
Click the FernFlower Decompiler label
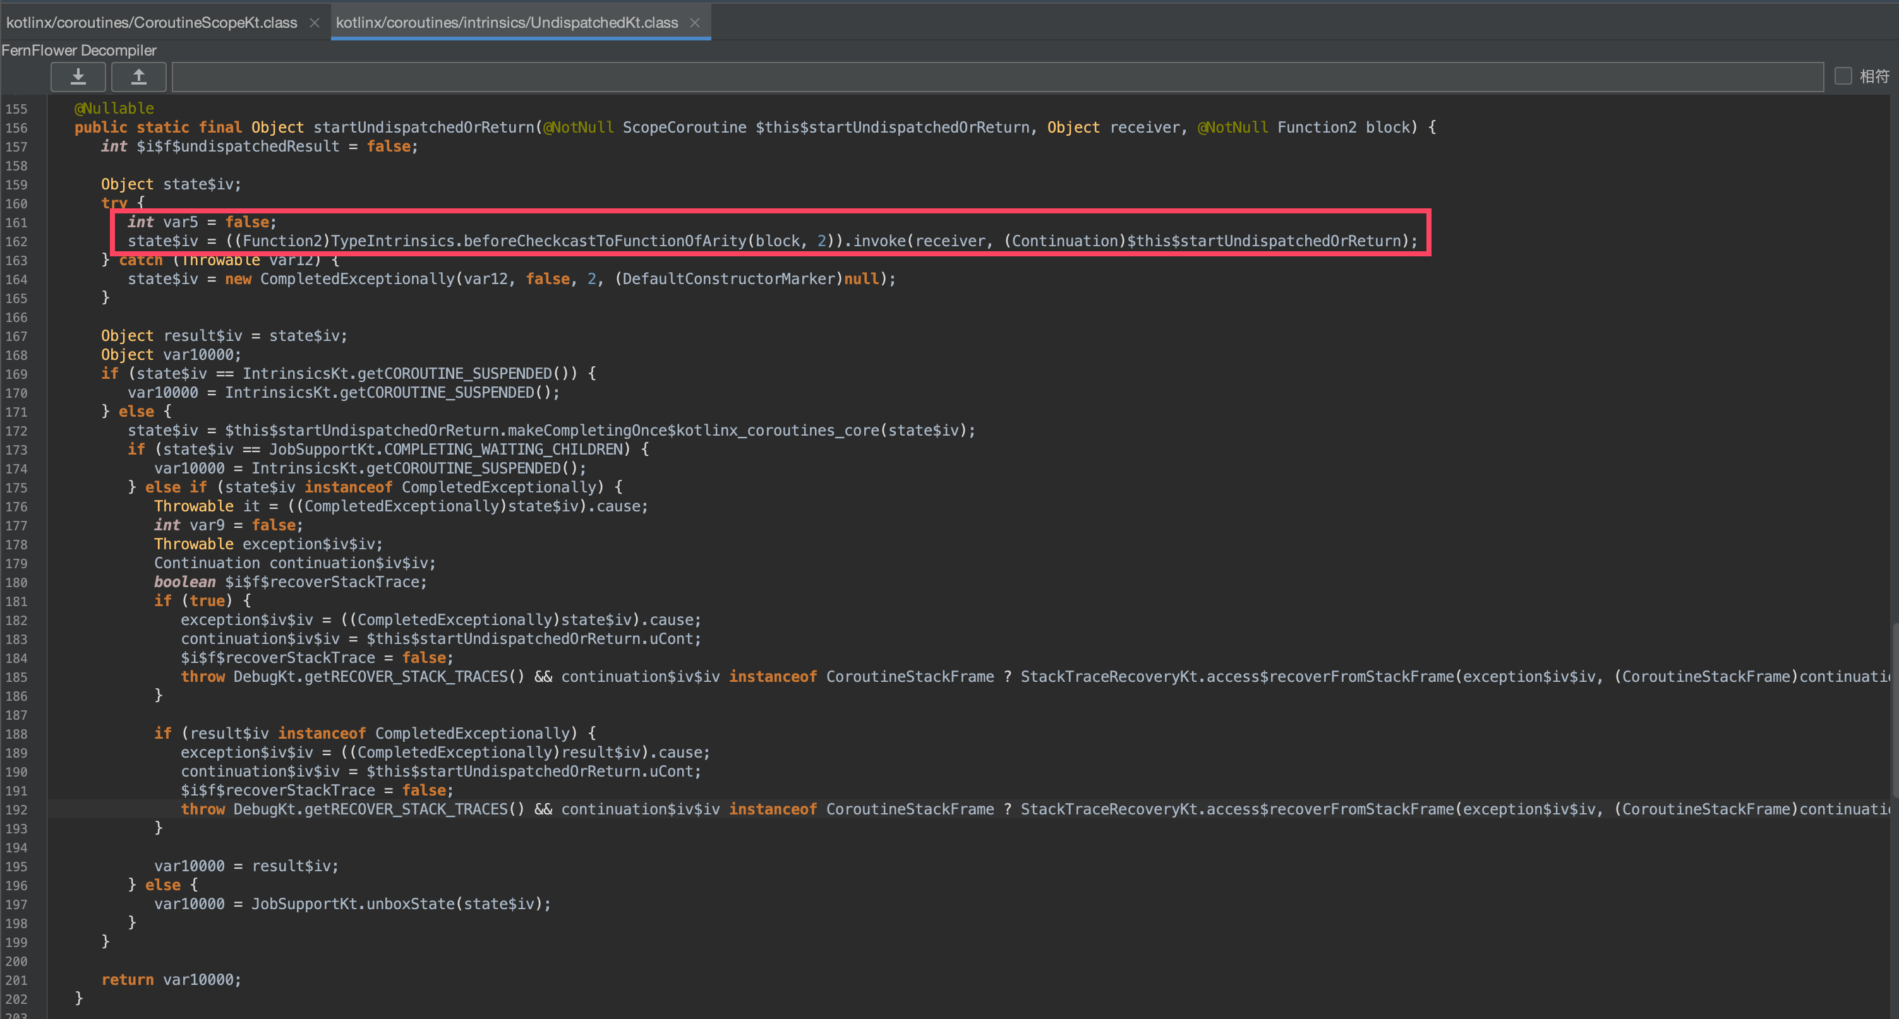click(79, 50)
